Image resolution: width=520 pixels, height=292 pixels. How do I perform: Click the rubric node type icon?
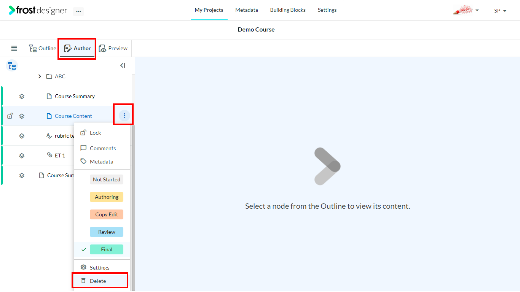(49, 136)
